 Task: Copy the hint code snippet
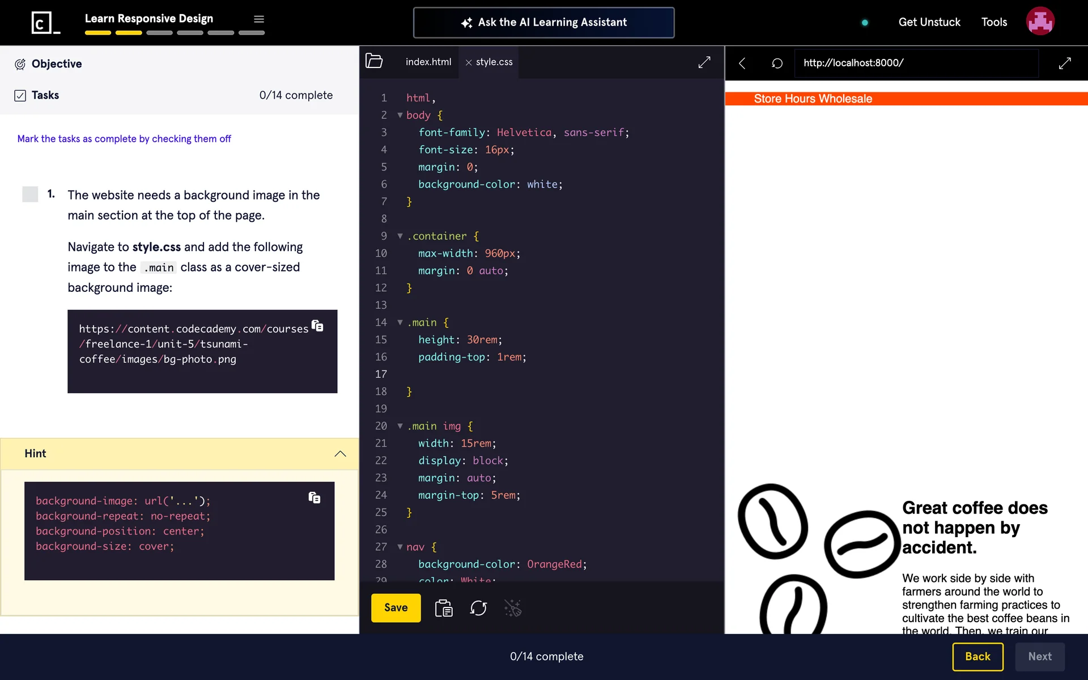pos(314,498)
